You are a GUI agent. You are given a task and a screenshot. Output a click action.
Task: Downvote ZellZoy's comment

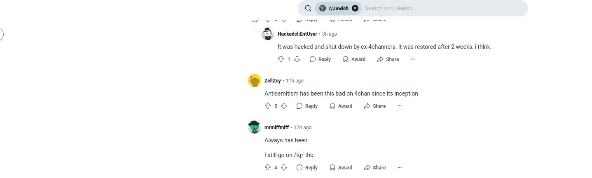pos(283,106)
